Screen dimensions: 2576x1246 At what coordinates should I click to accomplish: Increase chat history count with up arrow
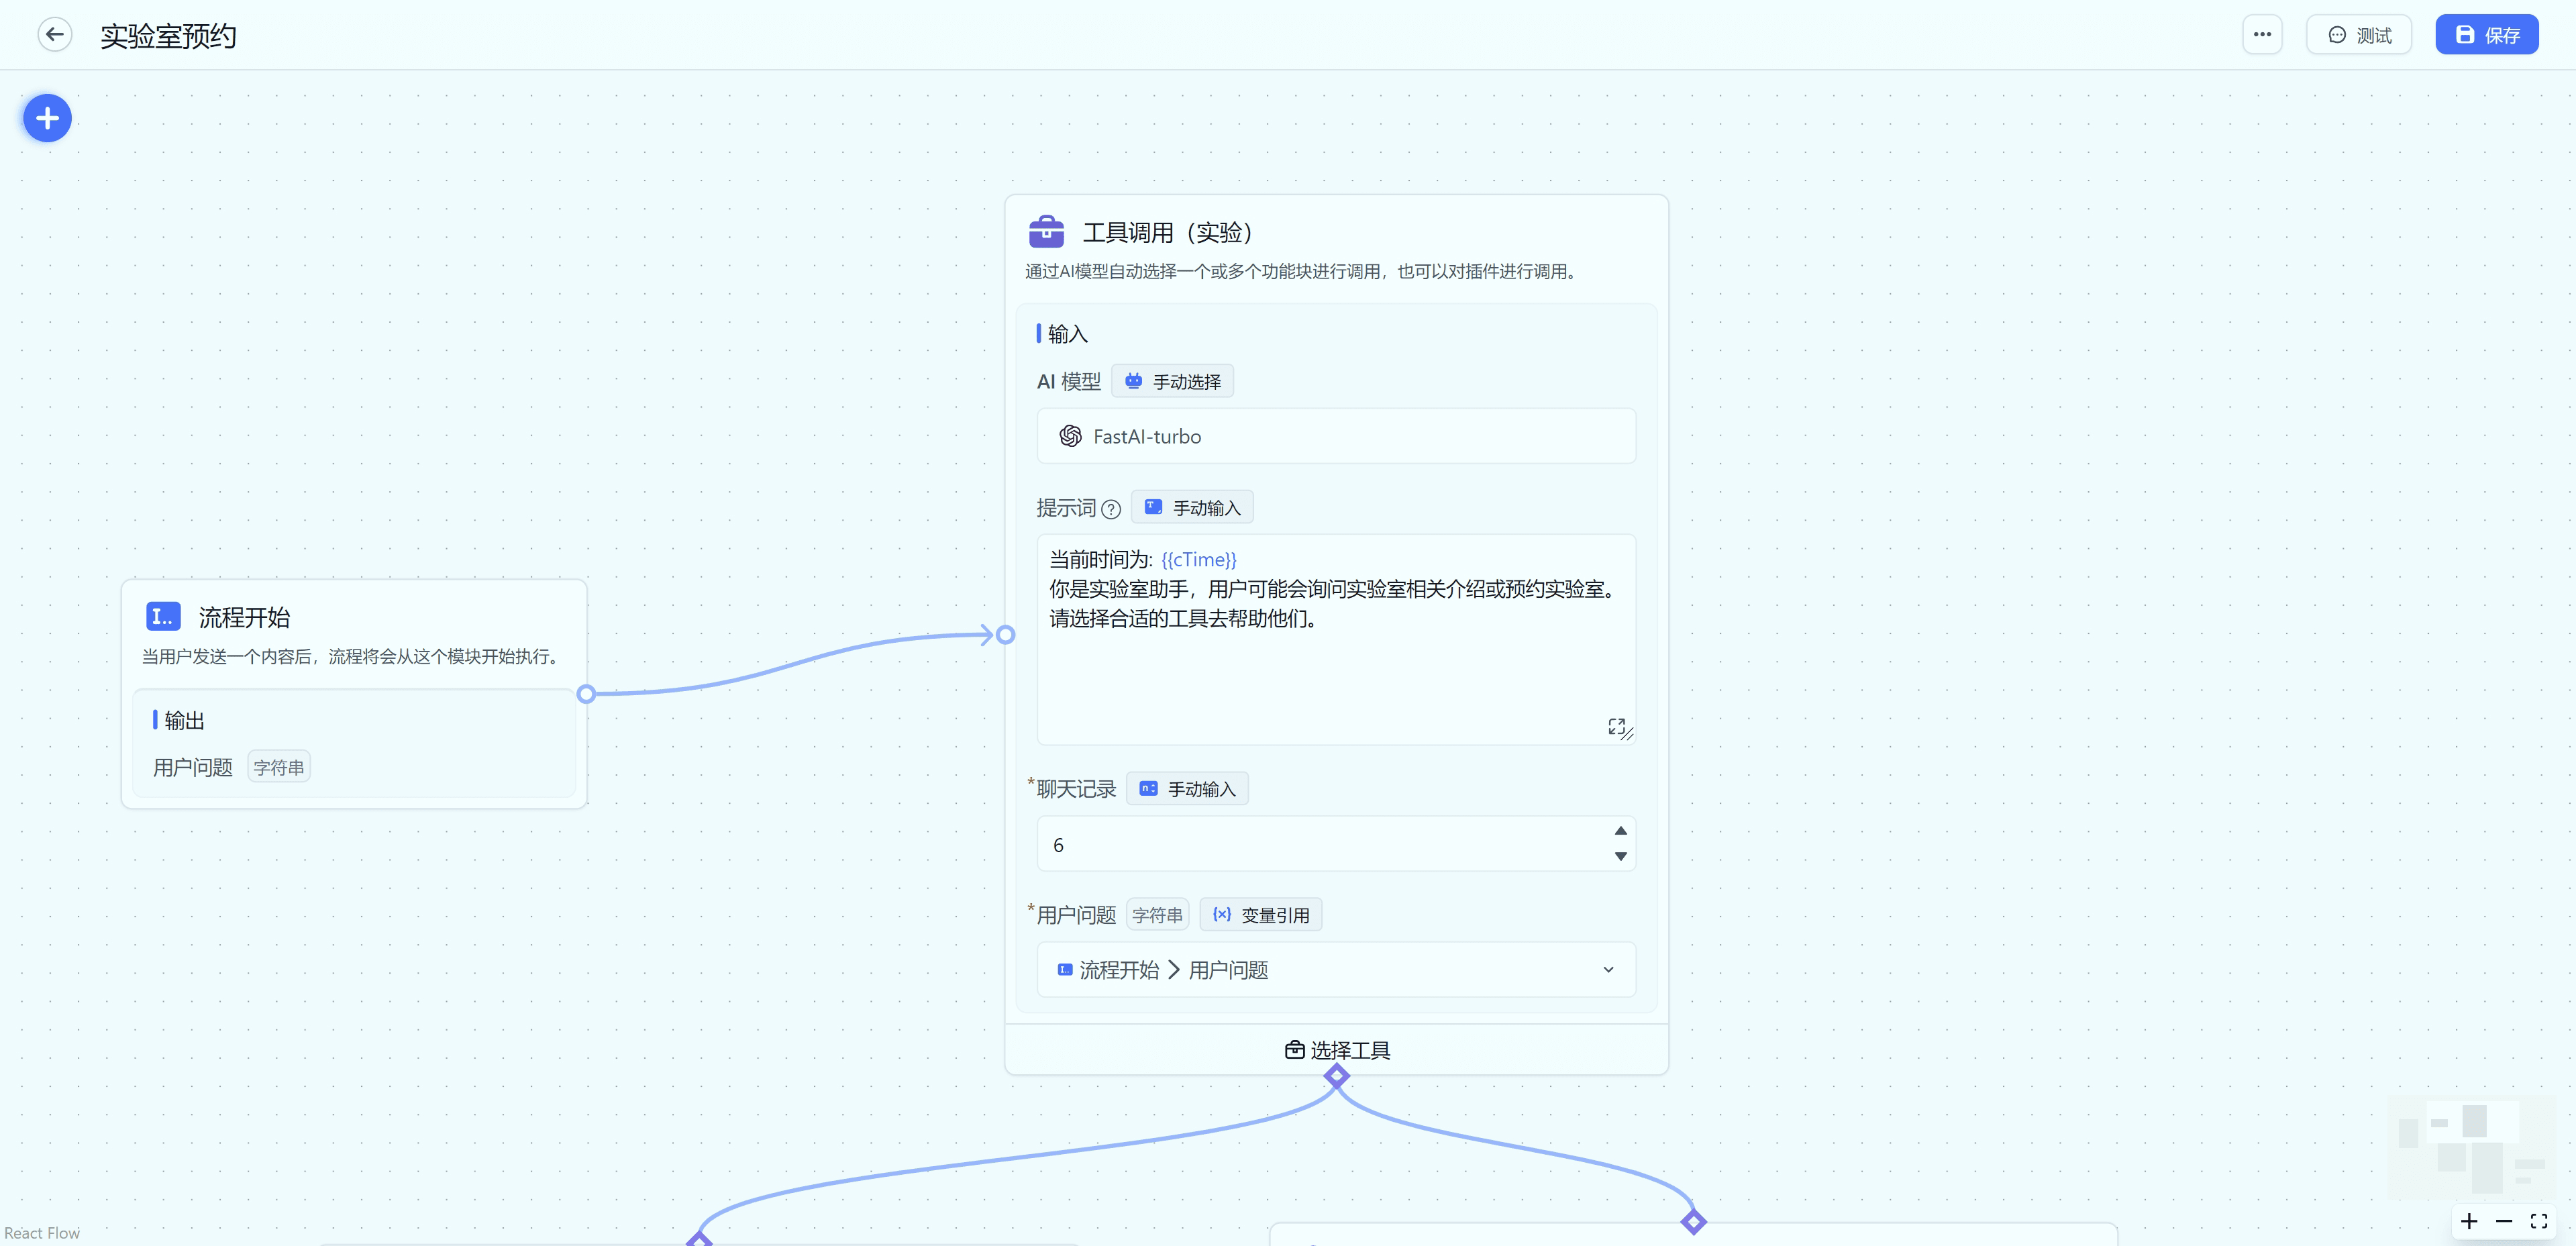1620,831
